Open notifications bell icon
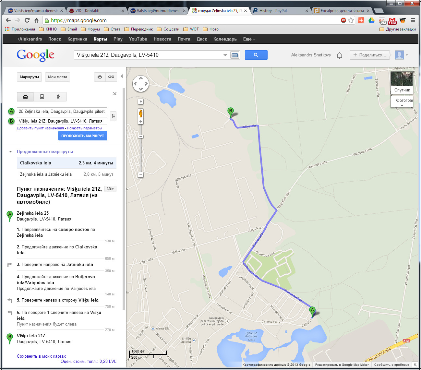 339,55
